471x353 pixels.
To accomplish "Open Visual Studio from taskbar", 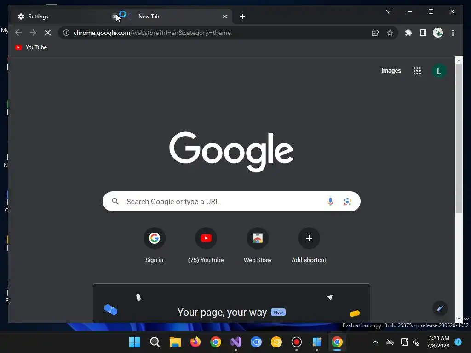I will pos(236,342).
